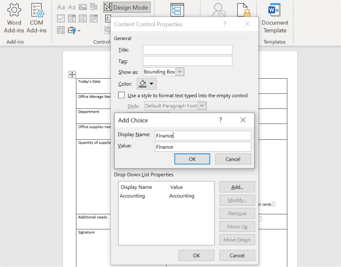Screen dimensions: 341x267
Task: Expand the Legacy Tools dropdown
Action: click(79, 31)
